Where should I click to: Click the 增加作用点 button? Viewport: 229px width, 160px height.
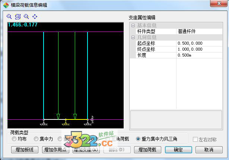(x=55, y=150)
